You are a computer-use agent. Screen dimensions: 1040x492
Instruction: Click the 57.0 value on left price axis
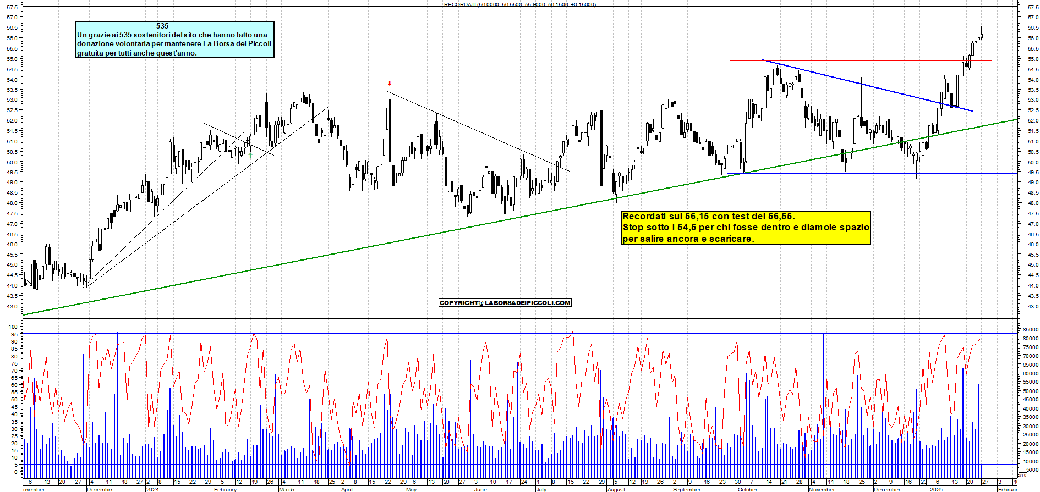12,17
